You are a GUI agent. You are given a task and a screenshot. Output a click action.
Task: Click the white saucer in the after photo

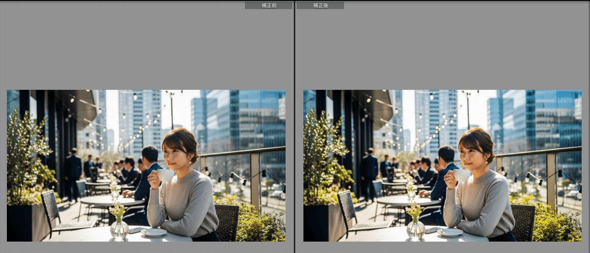tap(450, 232)
